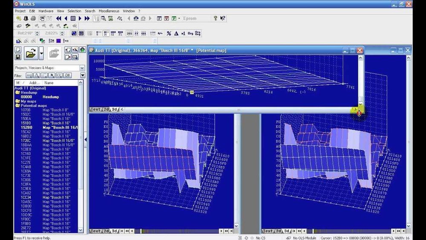Viewport: 426px width, 240px height.
Task: Click the solid blue square icon
Action: (58, 41)
